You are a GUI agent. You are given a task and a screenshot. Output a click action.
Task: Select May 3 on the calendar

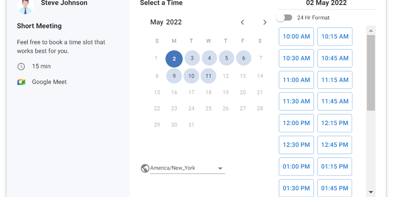(192, 58)
